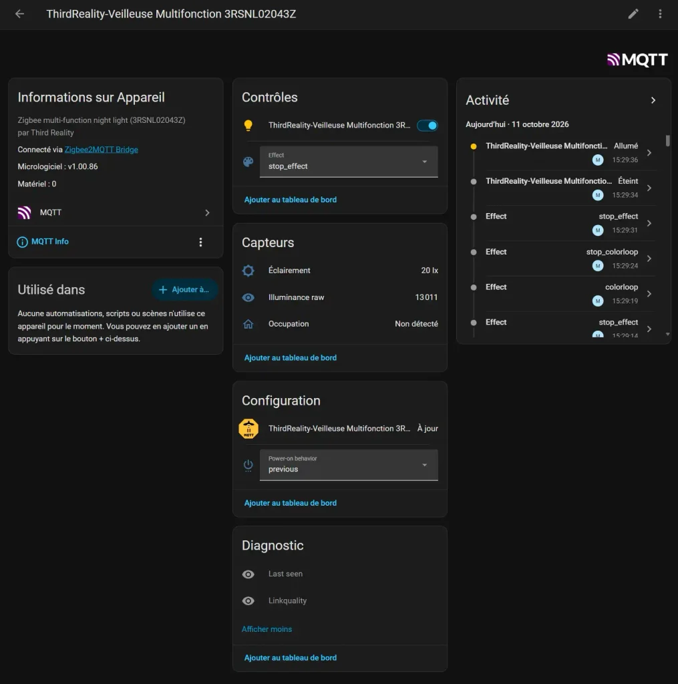The height and width of the screenshot is (684, 678).
Task: Open the Zigbee2MQTT Bridge link
Action: (102, 150)
